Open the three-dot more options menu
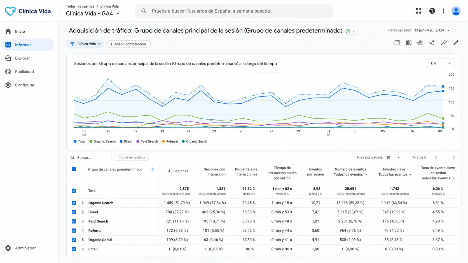The width and height of the screenshot is (468, 263). 444,11
